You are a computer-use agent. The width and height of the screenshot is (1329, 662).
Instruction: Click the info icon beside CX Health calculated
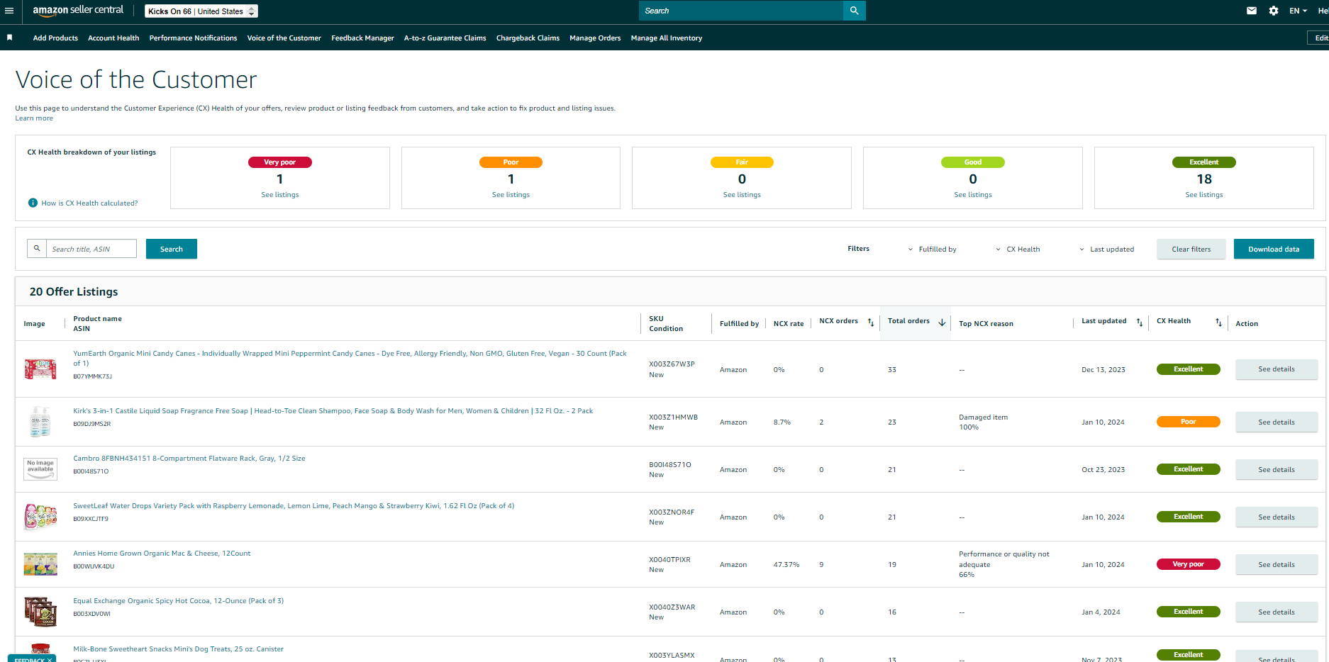[33, 203]
